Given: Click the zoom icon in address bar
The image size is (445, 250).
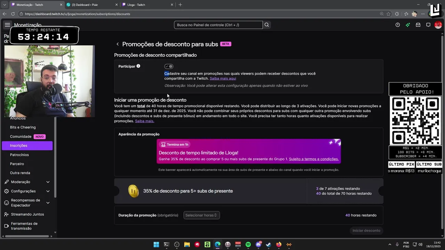Looking at the screenshot, I should click(x=382, y=14).
